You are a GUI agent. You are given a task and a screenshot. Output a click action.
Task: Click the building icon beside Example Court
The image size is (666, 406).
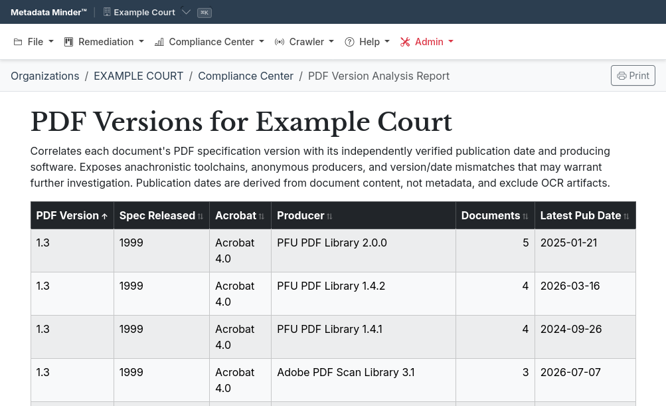[x=107, y=12]
